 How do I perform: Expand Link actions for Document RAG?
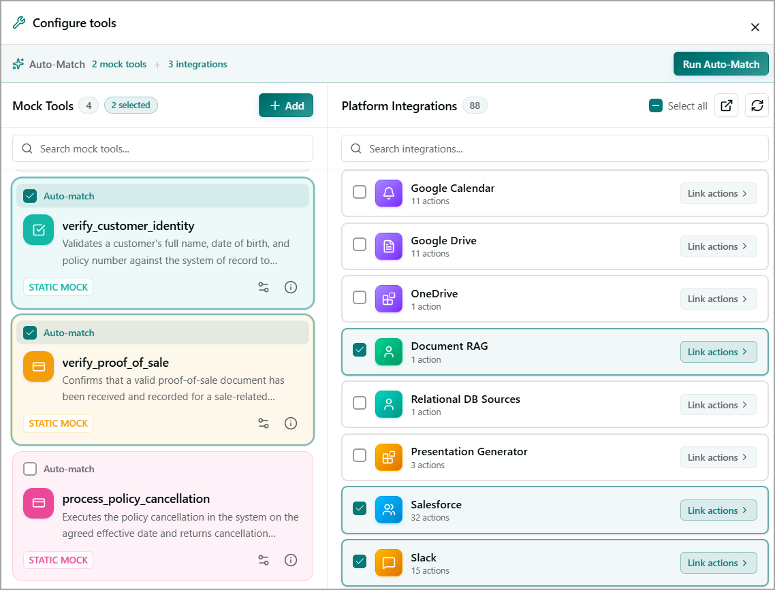[x=718, y=352]
